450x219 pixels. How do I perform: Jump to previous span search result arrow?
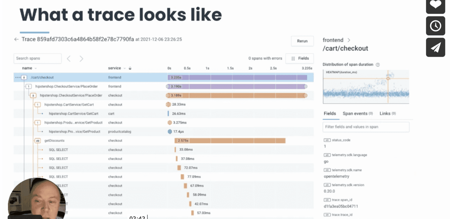69,59
